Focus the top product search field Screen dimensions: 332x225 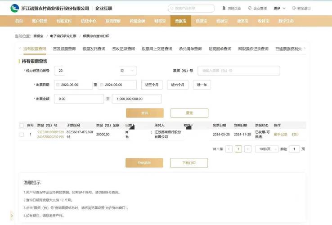point(191,8)
